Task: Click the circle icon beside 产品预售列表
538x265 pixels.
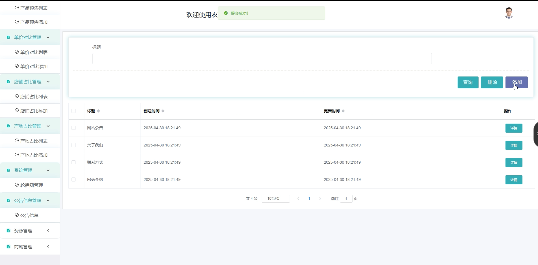Action: pyautogui.click(x=17, y=8)
